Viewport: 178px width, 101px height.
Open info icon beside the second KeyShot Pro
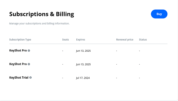click(x=29, y=64)
